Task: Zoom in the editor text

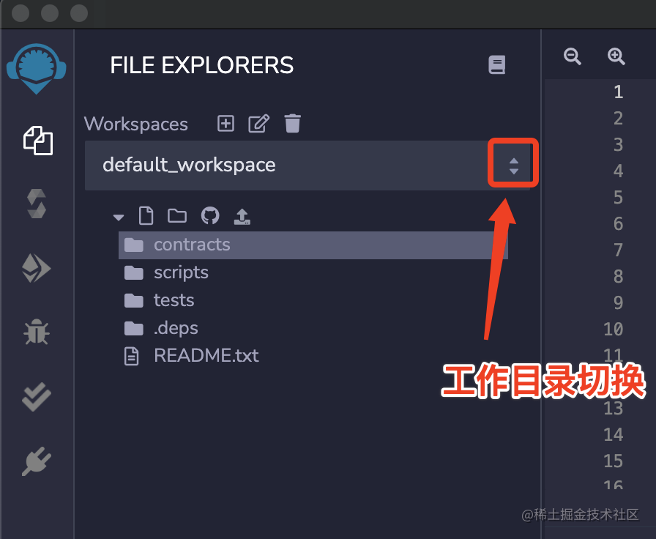Action: tap(616, 56)
